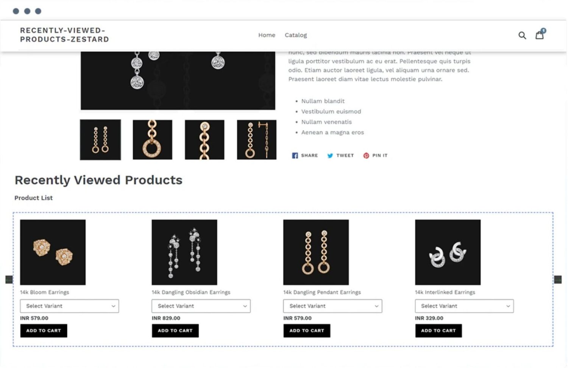Click the Recently-Viewed-Products-Zestard store logo
The width and height of the screenshot is (568, 368).
pyautogui.click(x=64, y=35)
